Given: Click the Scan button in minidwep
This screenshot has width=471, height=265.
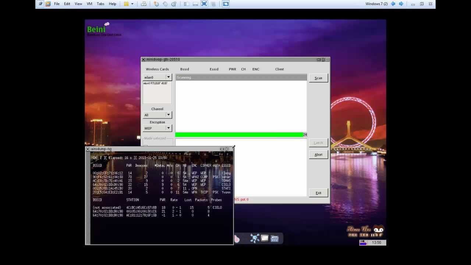Looking at the screenshot, I should point(318,78).
